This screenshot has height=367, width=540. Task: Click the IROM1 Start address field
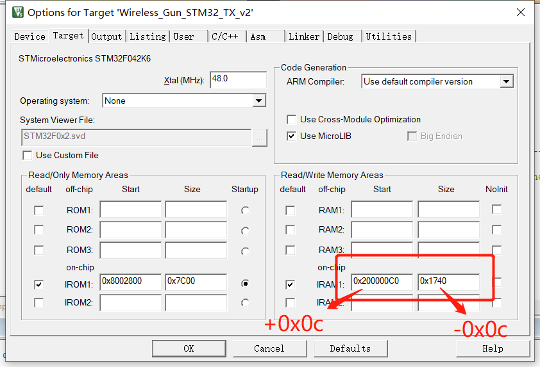click(x=131, y=282)
